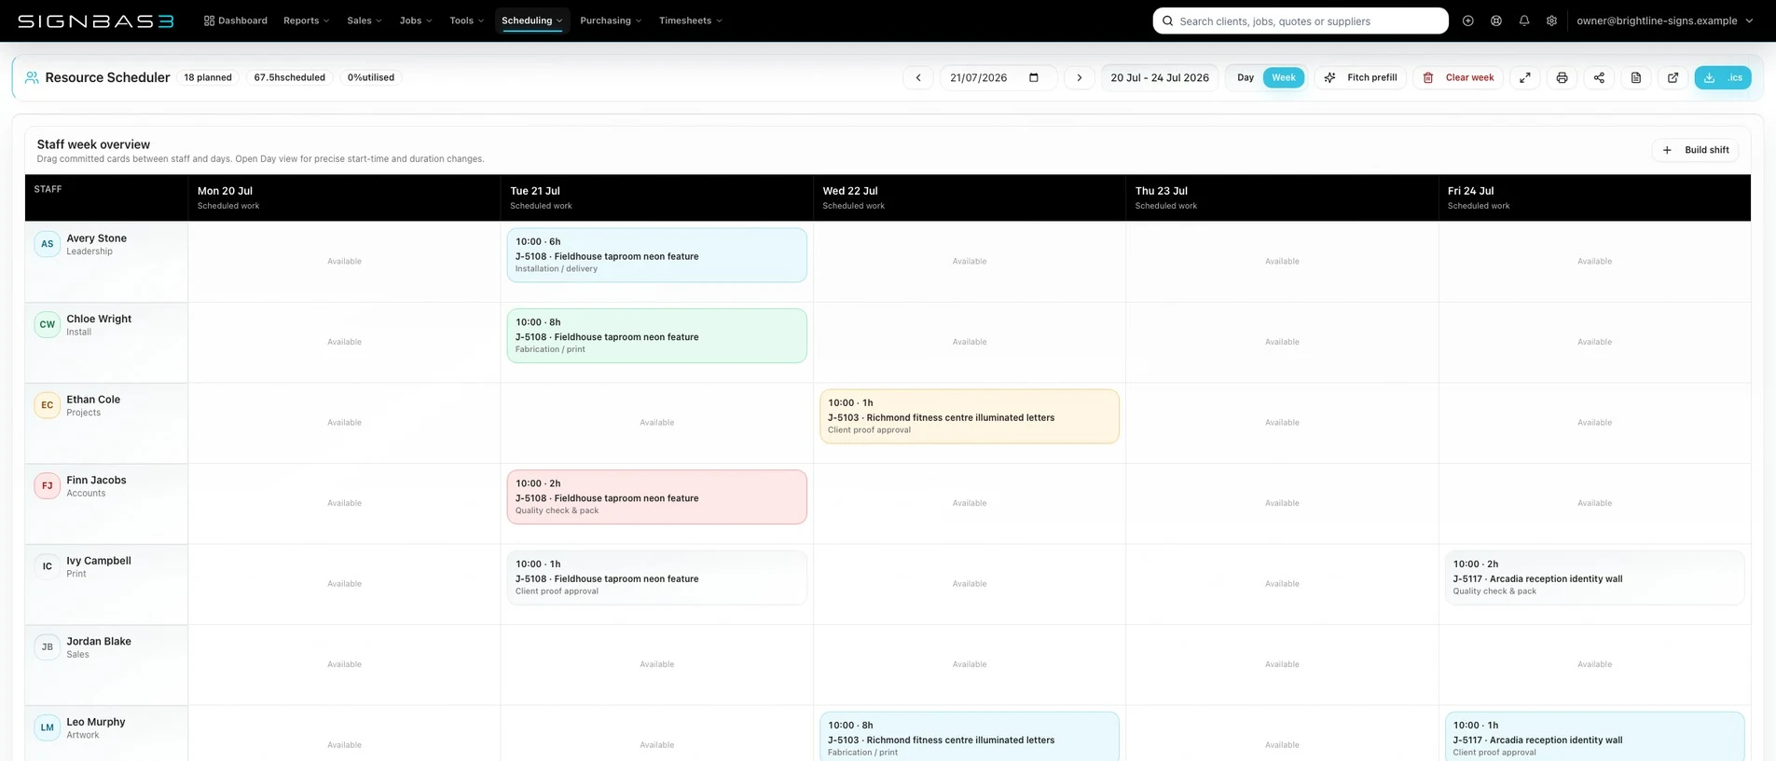Click the Build shift button
Viewport: 1776px width, 761px height.
1696,150
